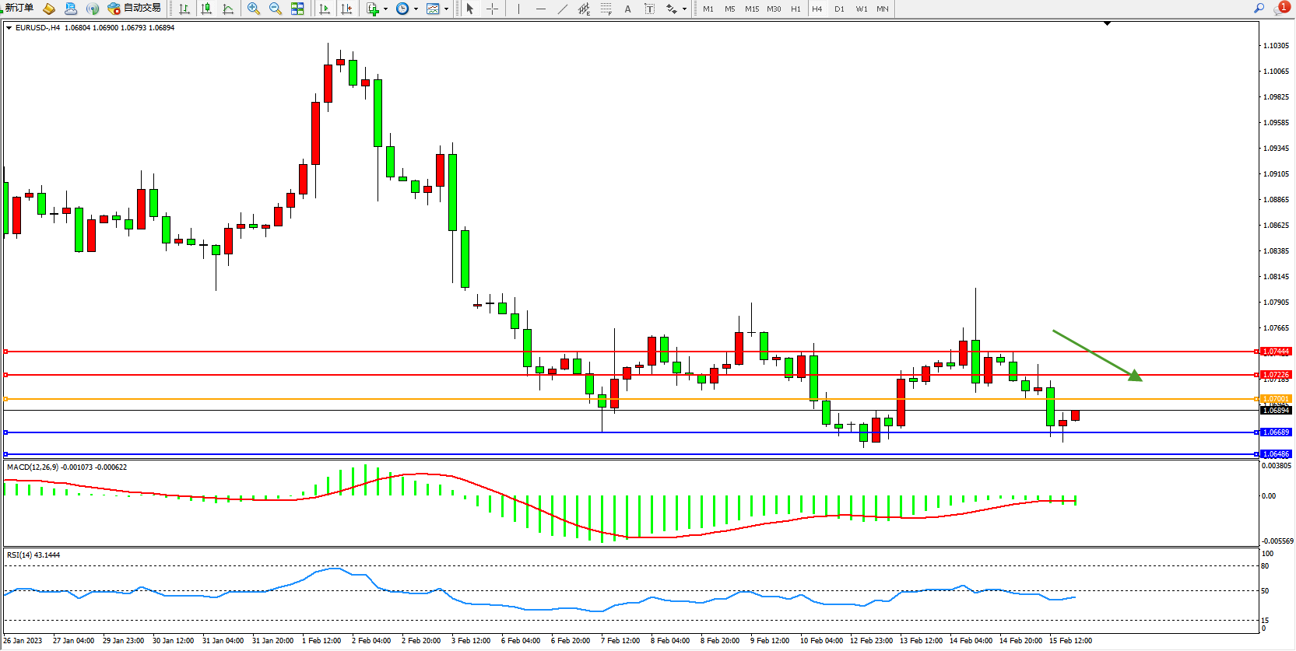Open the search magnifier at top right
The height and width of the screenshot is (651, 1296).
[x=1259, y=9]
